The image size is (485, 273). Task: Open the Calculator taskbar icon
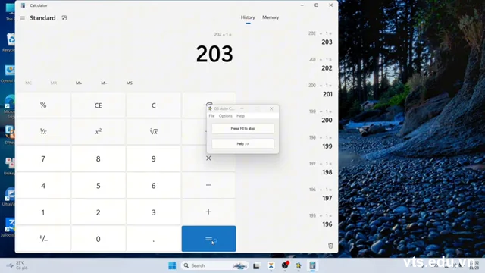(x=313, y=265)
